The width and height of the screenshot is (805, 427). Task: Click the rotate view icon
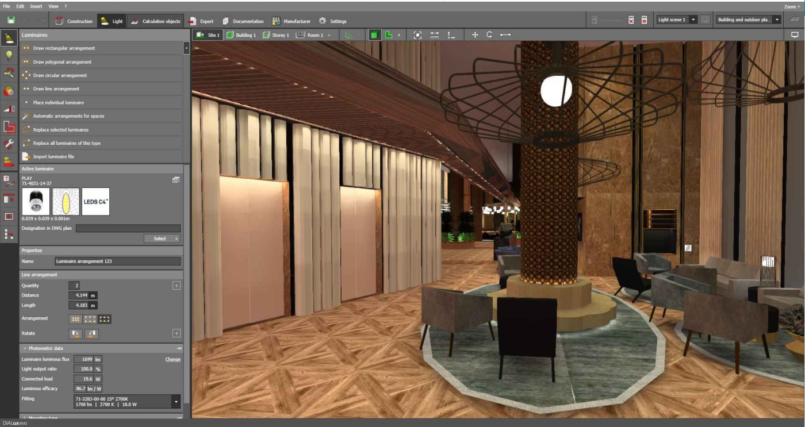(x=489, y=35)
